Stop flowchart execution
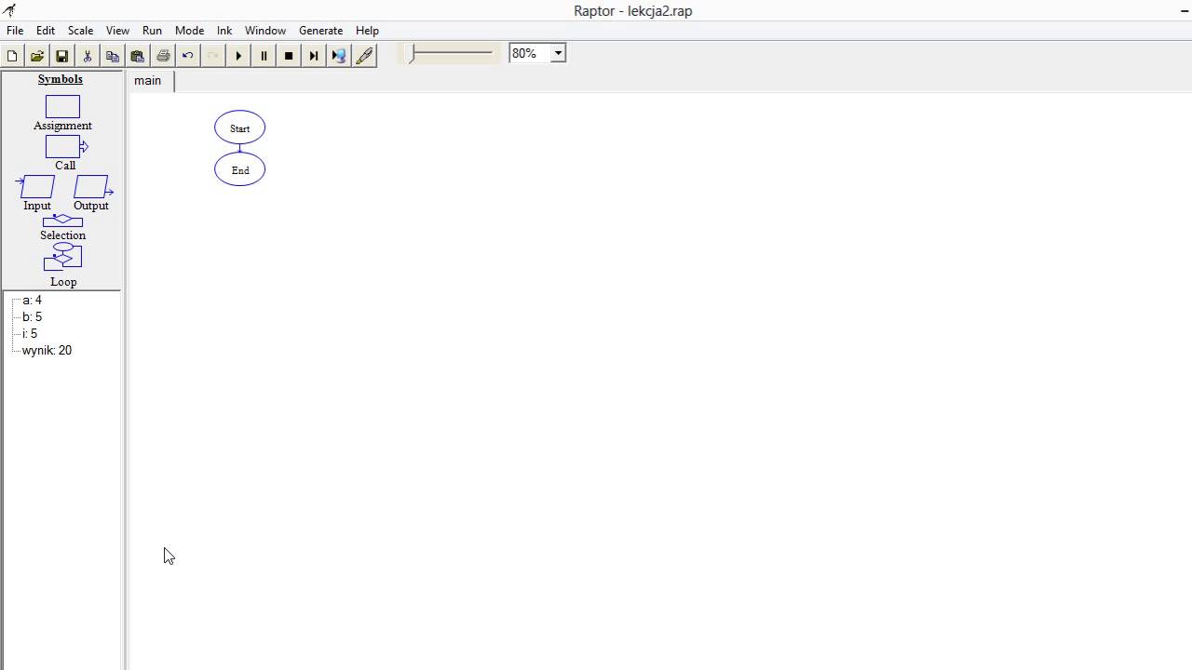Screen dimensions: 1192x670 click(289, 56)
